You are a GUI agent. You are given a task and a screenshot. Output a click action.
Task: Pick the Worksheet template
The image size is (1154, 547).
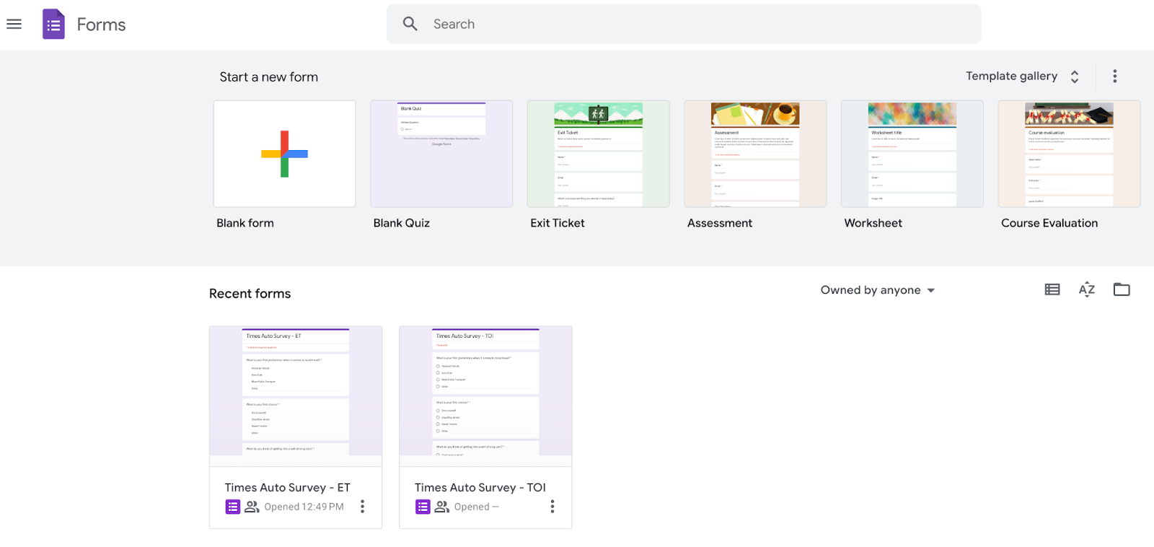click(912, 154)
